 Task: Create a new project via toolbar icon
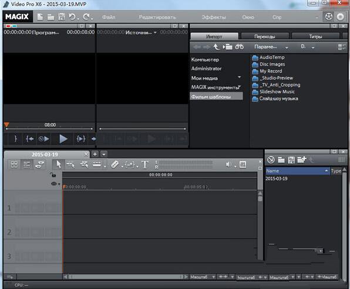[x=40, y=17]
